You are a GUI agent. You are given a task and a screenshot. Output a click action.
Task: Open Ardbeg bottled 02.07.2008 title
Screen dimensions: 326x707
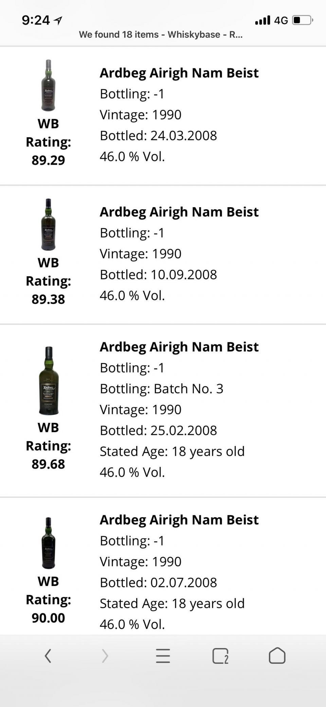(179, 520)
